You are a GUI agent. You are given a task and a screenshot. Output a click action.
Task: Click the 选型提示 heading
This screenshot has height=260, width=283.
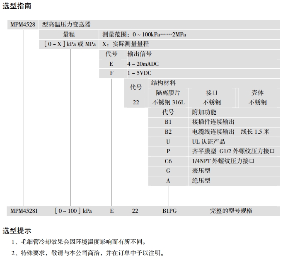point(17,231)
